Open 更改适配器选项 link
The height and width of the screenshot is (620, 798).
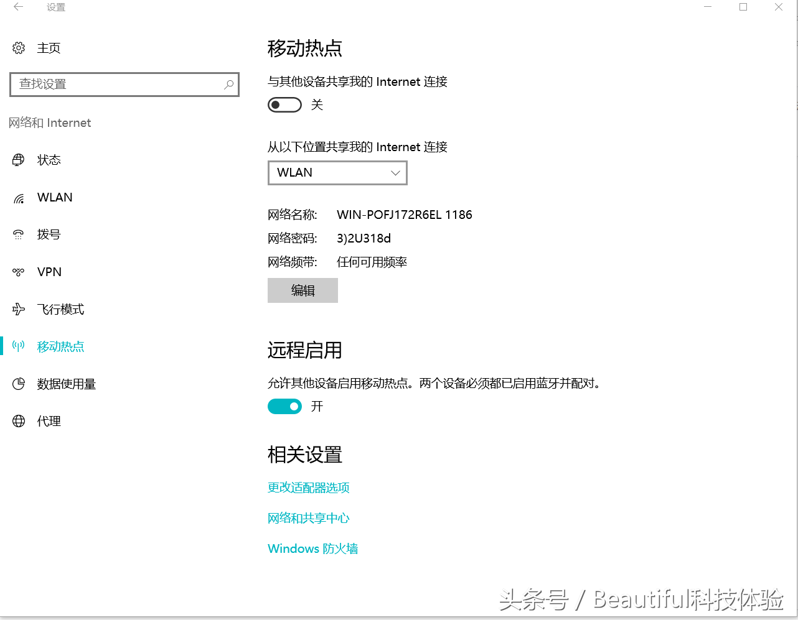(309, 488)
